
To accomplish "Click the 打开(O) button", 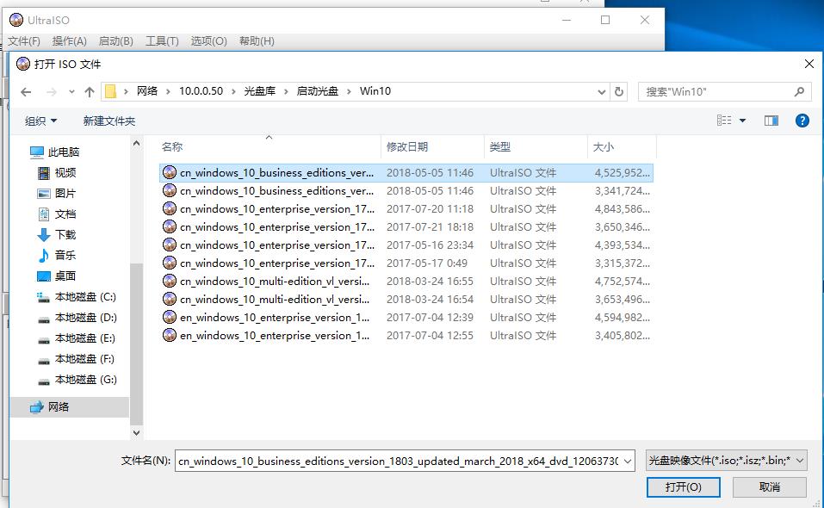I will point(683,487).
